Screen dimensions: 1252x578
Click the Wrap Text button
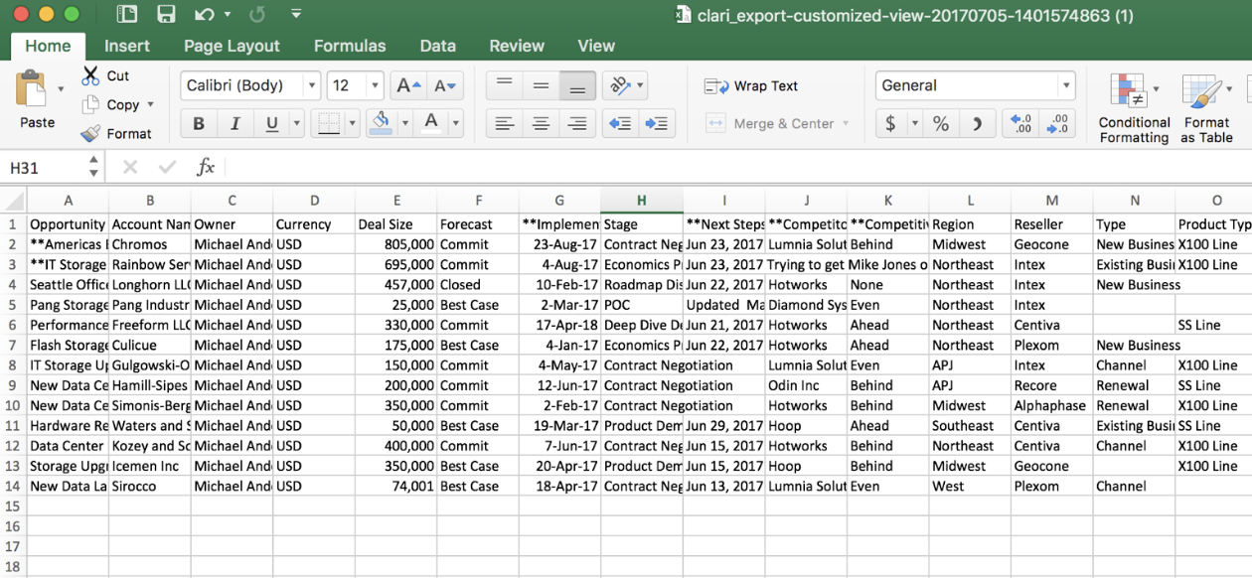tap(751, 86)
